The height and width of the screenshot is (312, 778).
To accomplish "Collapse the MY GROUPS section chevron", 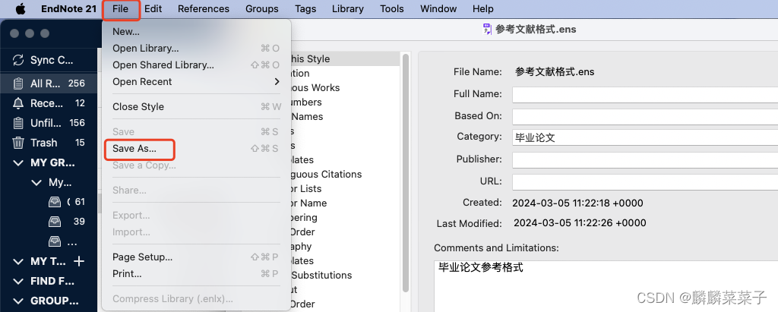I will (x=18, y=162).
